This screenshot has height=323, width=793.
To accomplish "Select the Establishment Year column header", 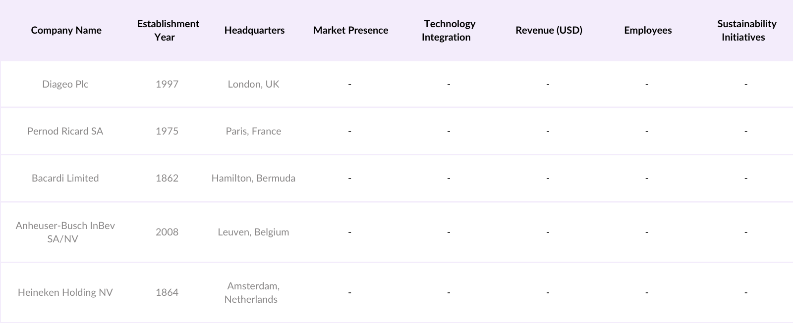I will 168,30.
